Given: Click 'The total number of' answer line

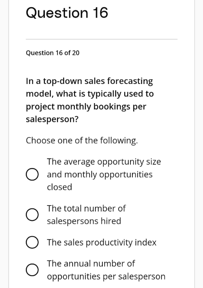Looking at the screenshot, I should click(86, 208).
